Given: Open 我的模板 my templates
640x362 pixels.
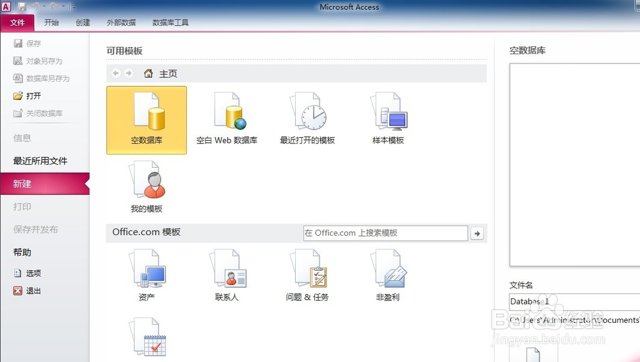Looking at the screenshot, I should click(x=147, y=187).
